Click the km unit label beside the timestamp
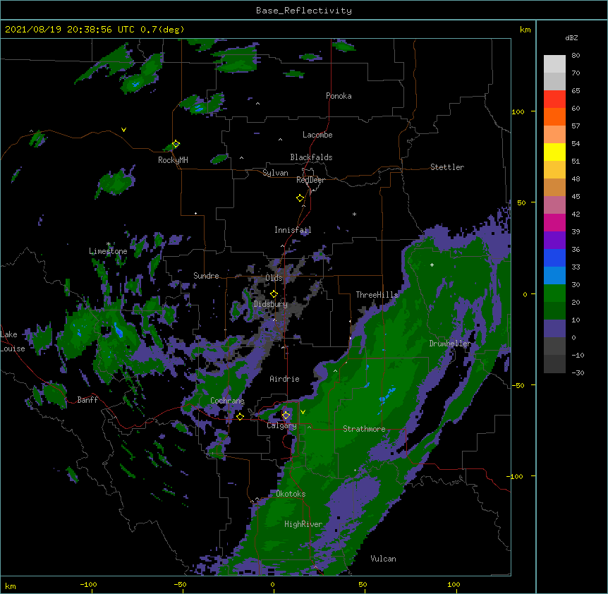The width and height of the screenshot is (608, 594). (x=525, y=30)
